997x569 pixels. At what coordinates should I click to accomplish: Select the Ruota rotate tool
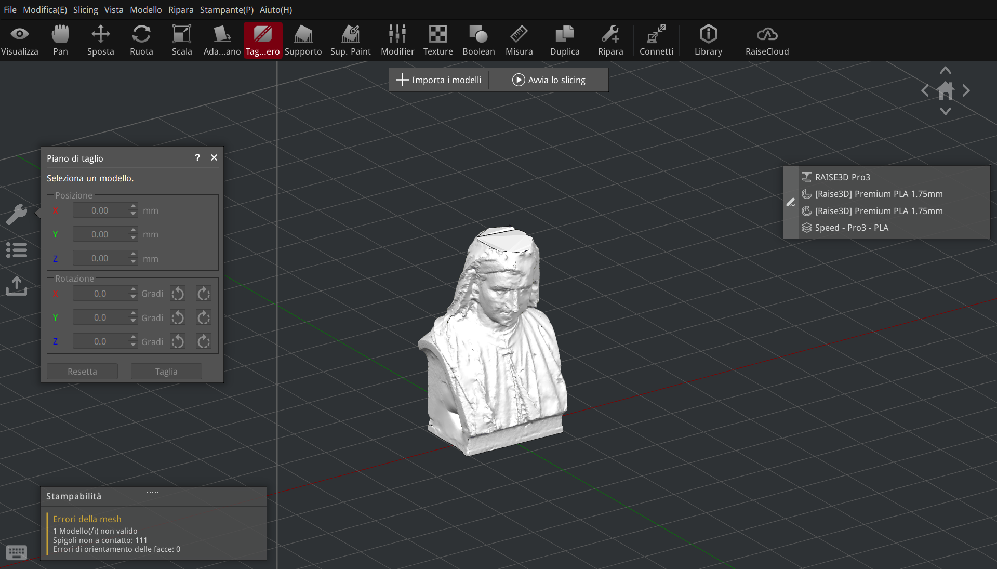[141, 41]
